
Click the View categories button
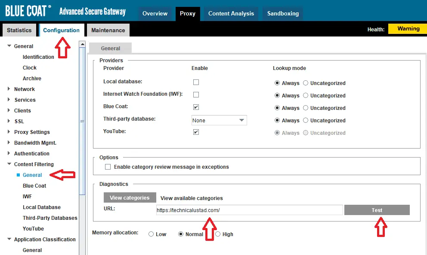[x=130, y=198]
